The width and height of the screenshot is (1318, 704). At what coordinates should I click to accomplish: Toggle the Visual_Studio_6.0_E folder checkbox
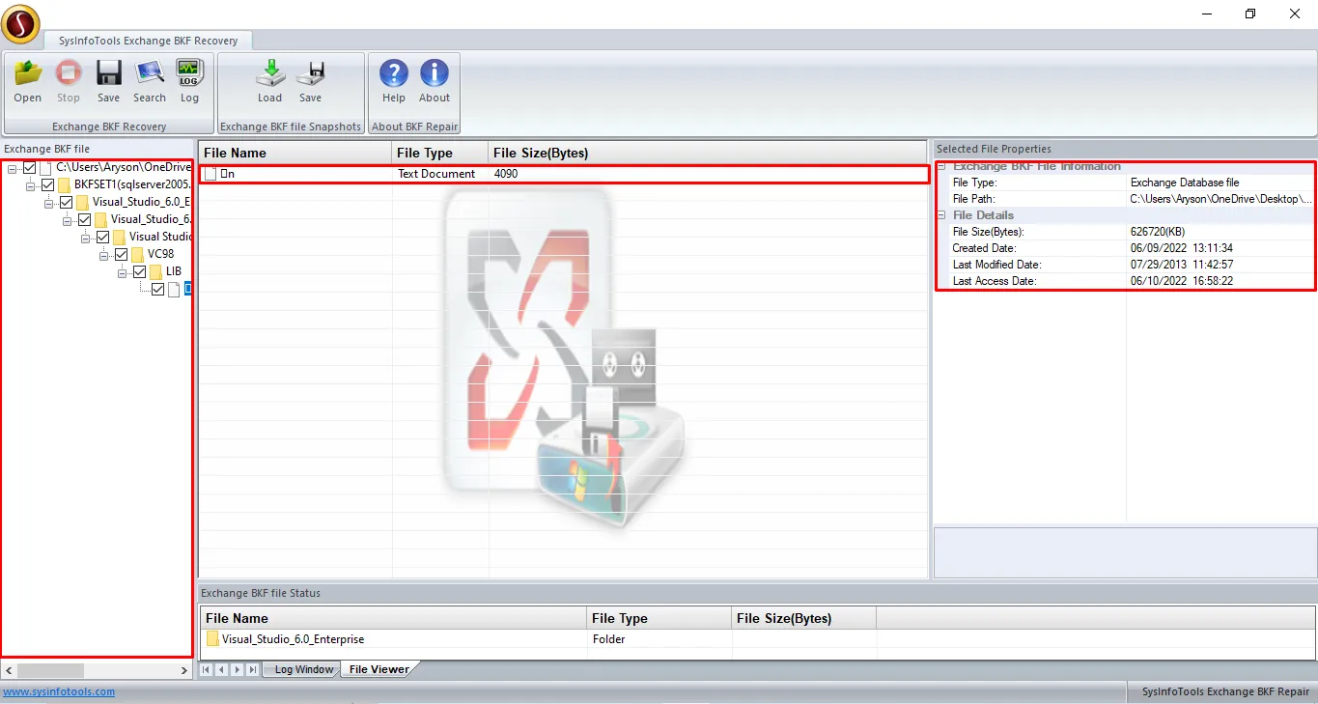pos(66,203)
